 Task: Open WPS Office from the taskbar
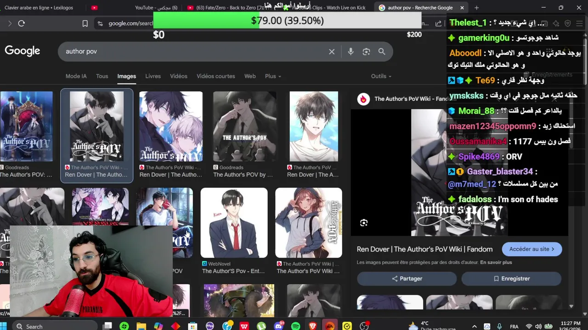[x=244, y=326]
